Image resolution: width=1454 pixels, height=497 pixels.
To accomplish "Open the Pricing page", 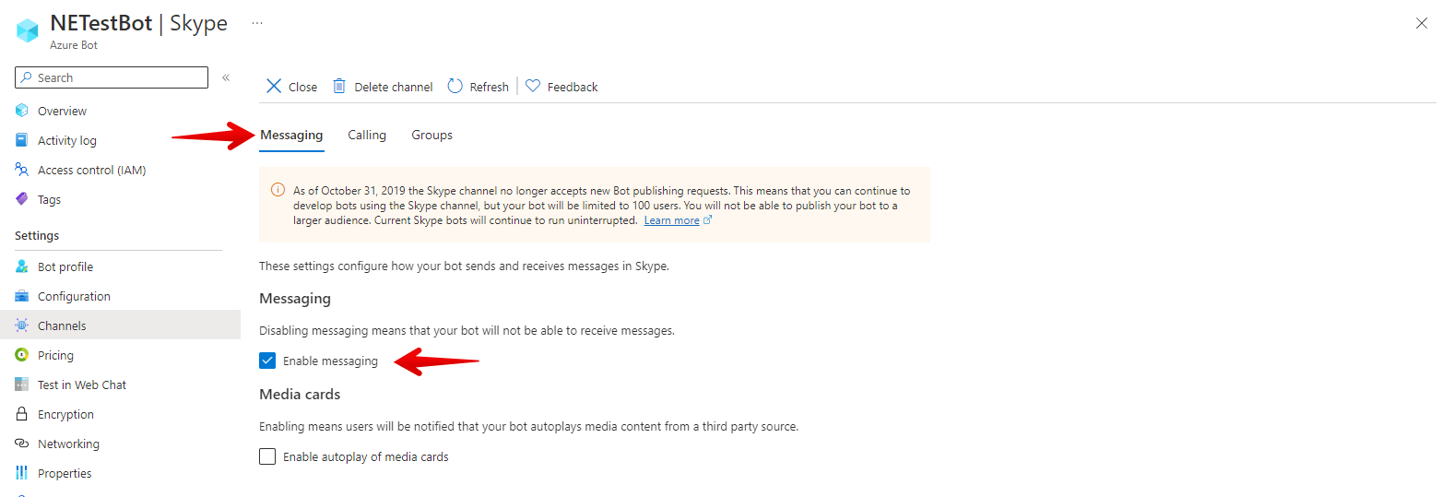I will (x=55, y=355).
